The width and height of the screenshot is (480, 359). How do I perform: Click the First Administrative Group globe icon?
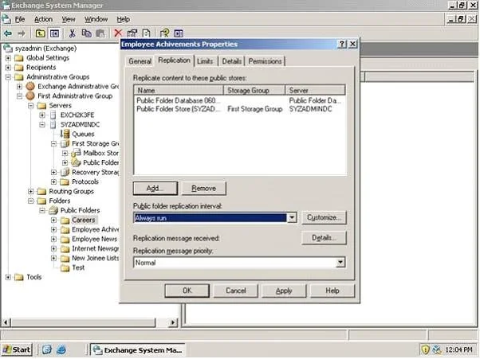click(x=30, y=96)
